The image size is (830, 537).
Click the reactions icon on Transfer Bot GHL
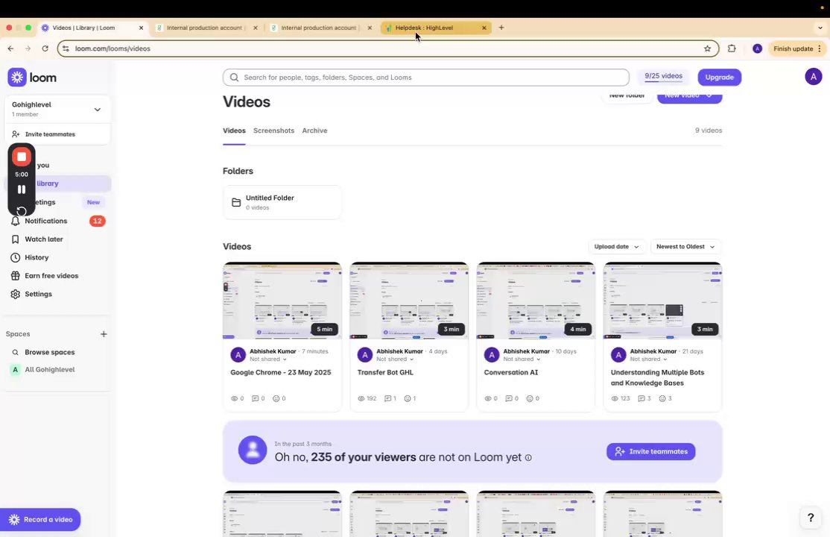pyautogui.click(x=408, y=398)
